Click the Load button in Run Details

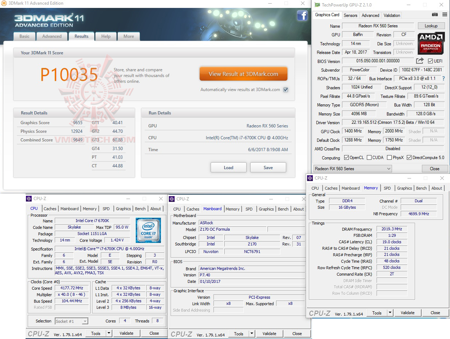[229, 168]
